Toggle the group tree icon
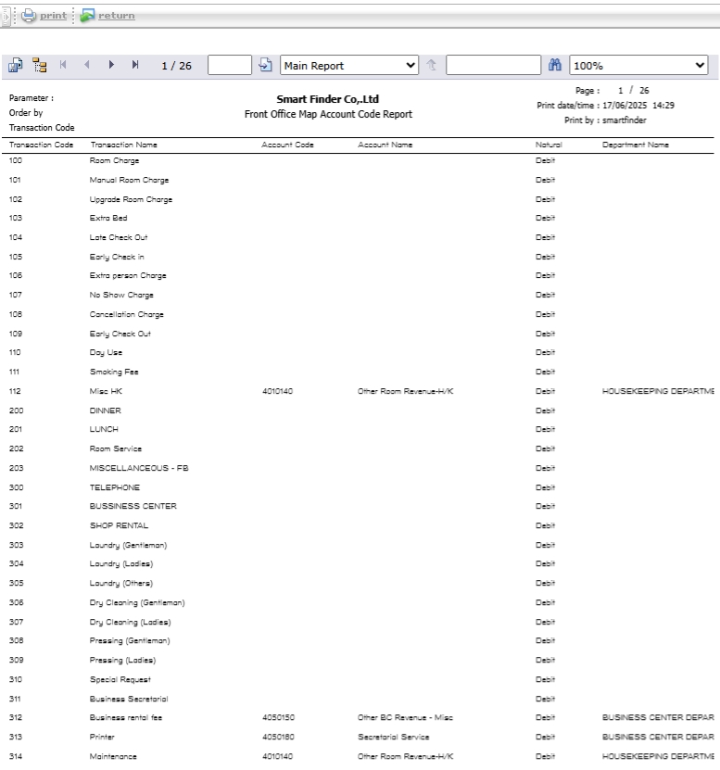The image size is (720, 770). [39, 67]
